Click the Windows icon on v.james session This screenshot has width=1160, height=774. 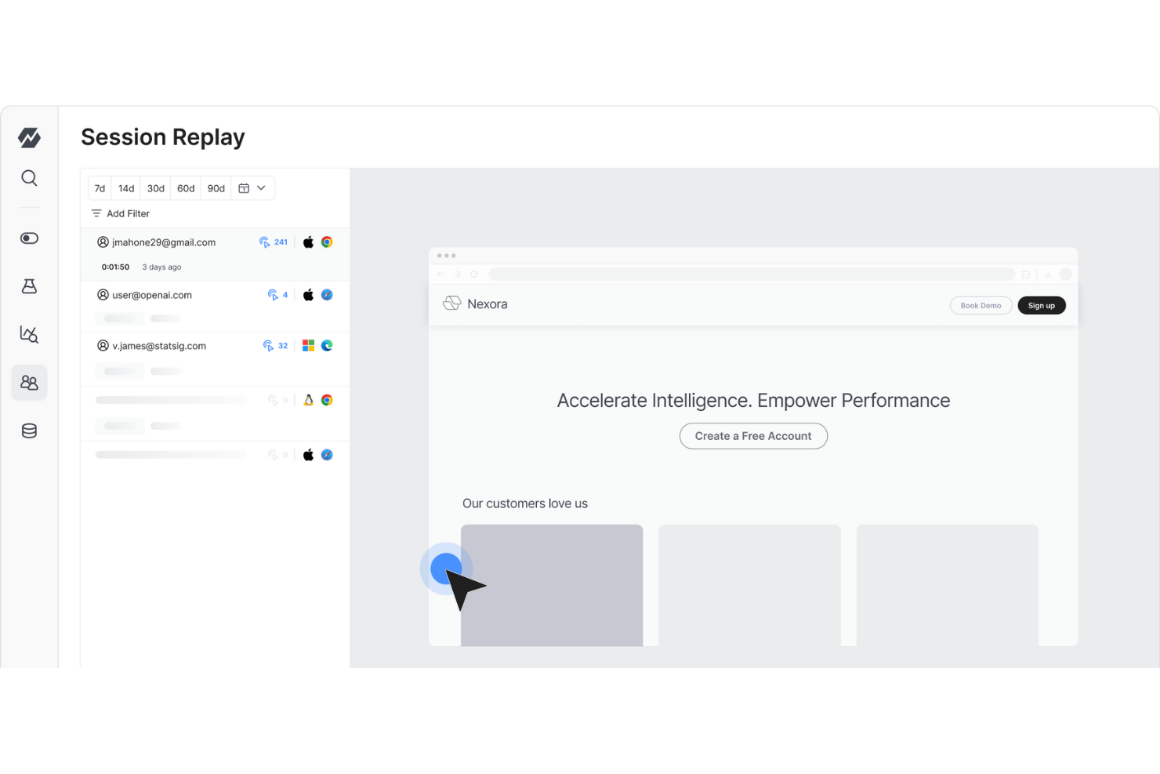[x=308, y=346]
